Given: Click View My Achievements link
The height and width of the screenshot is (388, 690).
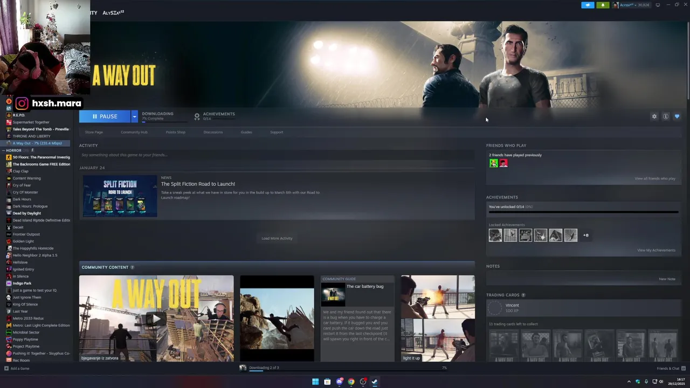Looking at the screenshot, I should point(656,250).
